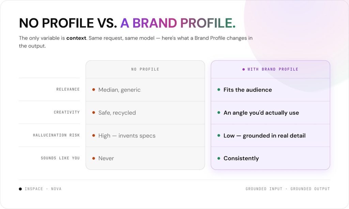
Task: Click the bold word context in subtitle
Action: (76, 38)
